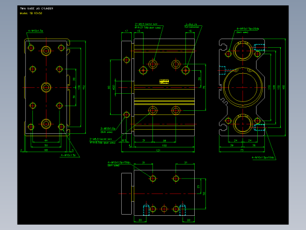Select the end plate rectangle in bottom view
The width and height of the screenshot is (306, 230).
(127, 193)
